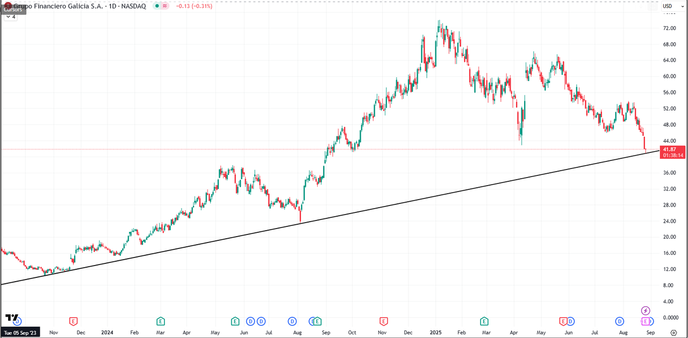This screenshot has width=688, height=338.
Task: Open the green earnings marker before Jun 2024
Action: click(235, 321)
